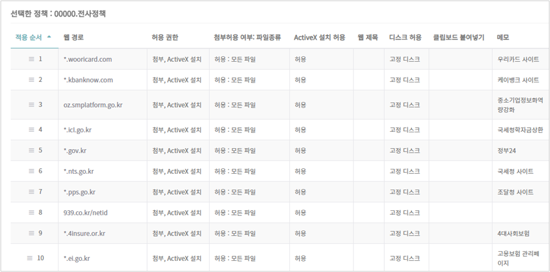Viewport: 550px width, 272px height.
Task: Click the drag handle icon for row 5
Action: tap(31, 150)
